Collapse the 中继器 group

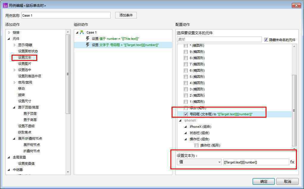pyautogui.click(x=9, y=170)
